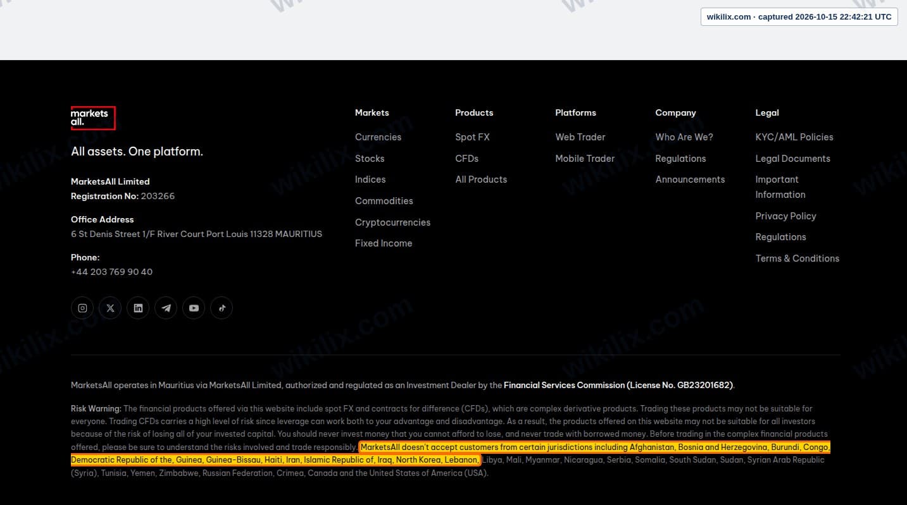Click the markets all. logo
This screenshot has width=907, height=505.
[x=93, y=118]
